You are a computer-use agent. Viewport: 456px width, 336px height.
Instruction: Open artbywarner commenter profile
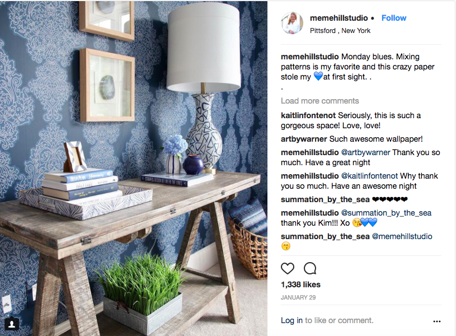point(304,139)
